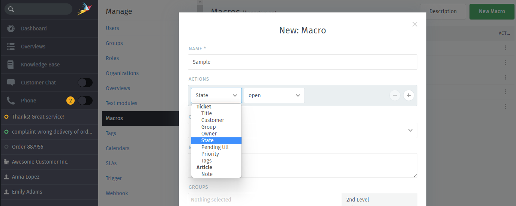Open Trigger in Manage menu
The image size is (516, 206).
click(x=114, y=178)
